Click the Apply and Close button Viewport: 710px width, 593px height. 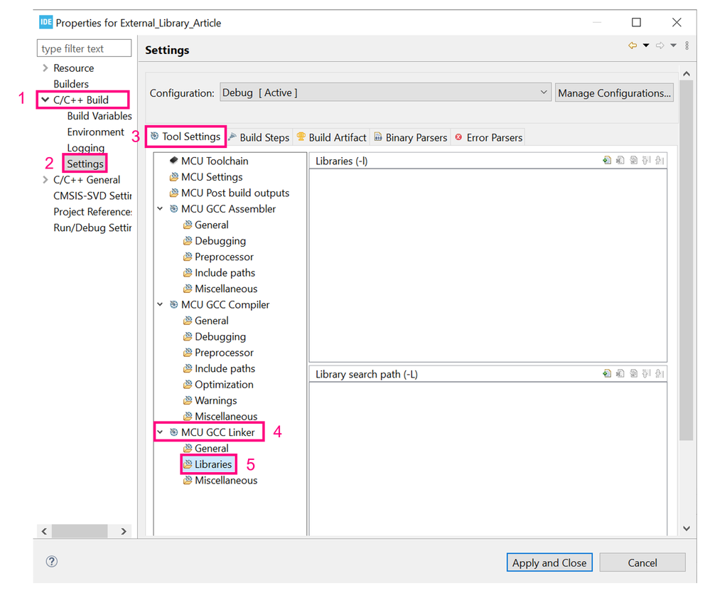(x=549, y=562)
